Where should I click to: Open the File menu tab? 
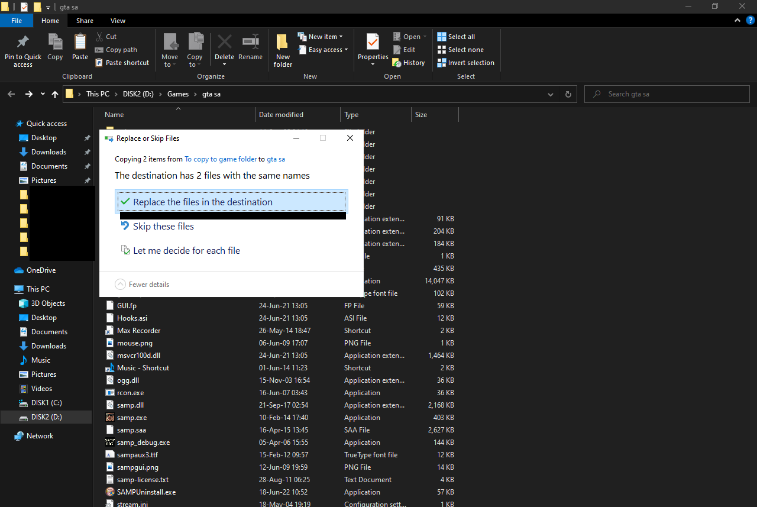17,21
